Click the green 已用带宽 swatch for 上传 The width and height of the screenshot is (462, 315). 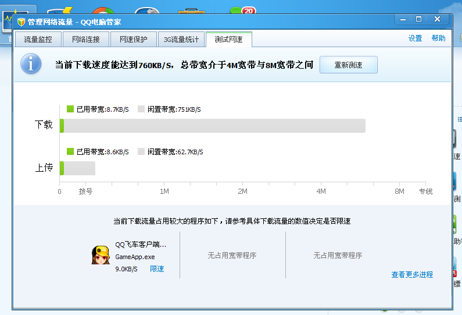coord(70,151)
